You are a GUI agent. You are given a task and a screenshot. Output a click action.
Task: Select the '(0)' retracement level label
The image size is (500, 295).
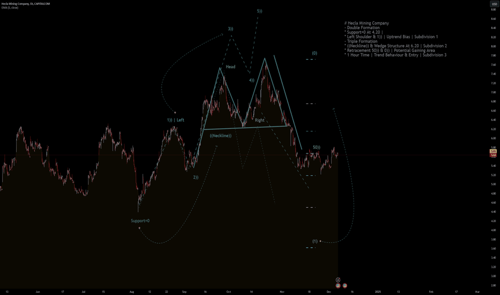[x=314, y=53]
